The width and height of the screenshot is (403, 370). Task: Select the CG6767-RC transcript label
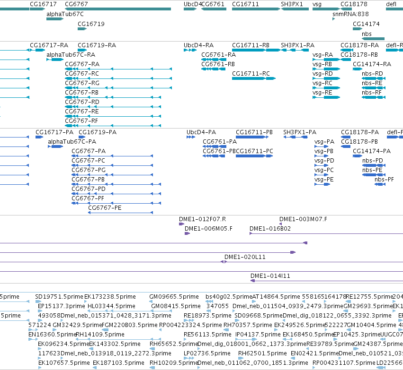click(82, 74)
